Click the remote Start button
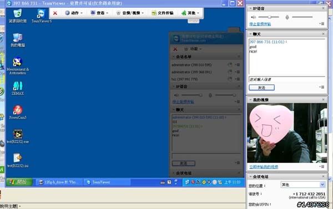 19,182
